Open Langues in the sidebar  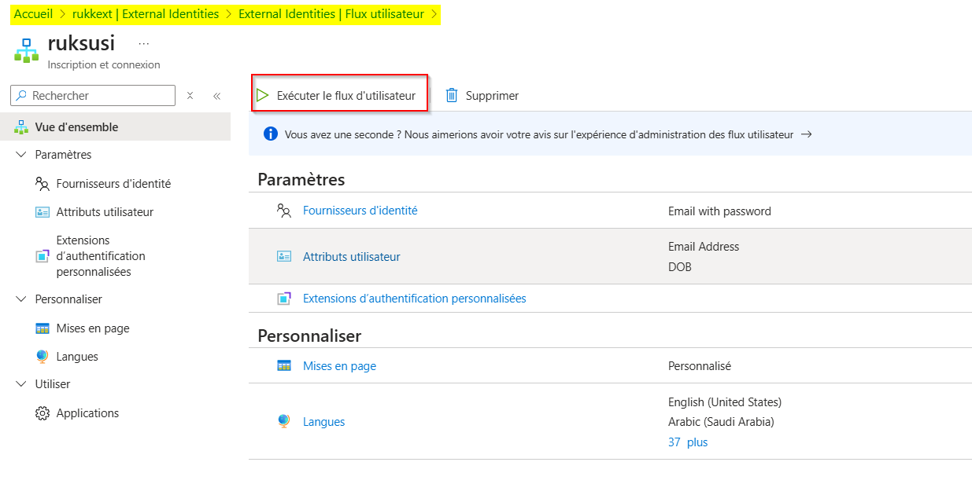pyautogui.click(x=77, y=357)
